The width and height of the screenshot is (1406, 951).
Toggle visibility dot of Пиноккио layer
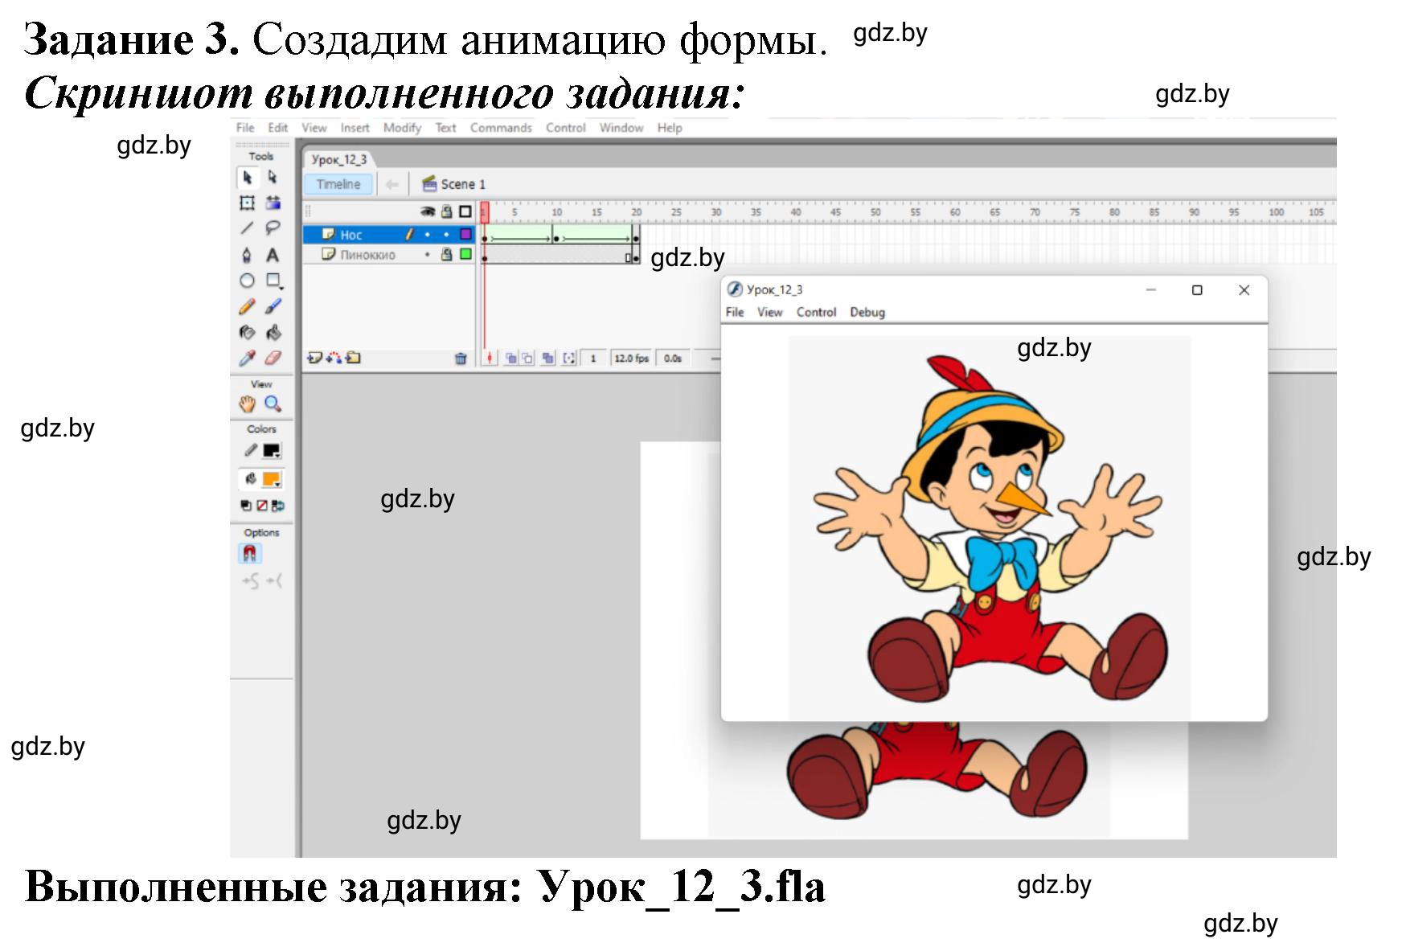coord(428,255)
